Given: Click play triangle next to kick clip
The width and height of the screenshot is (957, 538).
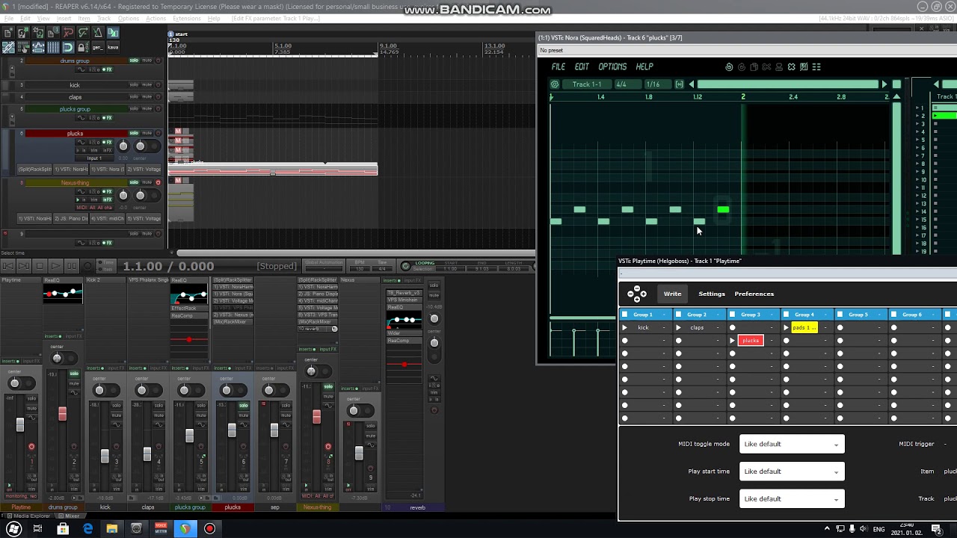Looking at the screenshot, I should coord(625,328).
